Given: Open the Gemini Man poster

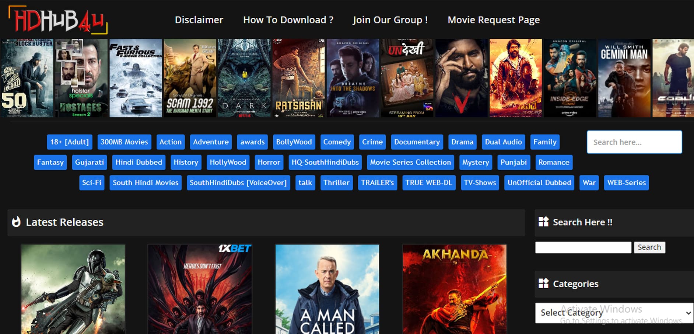Looking at the screenshot, I should pyautogui.click(x=624, y=78).
